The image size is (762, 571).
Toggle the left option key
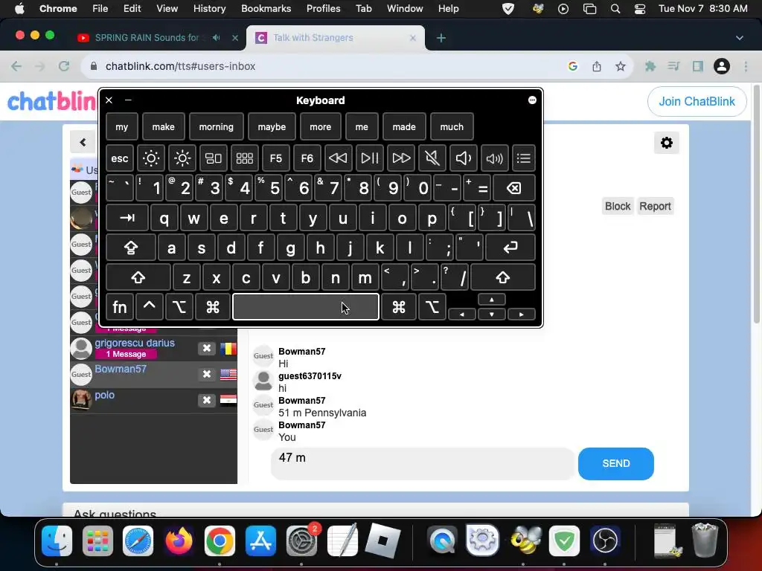[x=179, y=307]
